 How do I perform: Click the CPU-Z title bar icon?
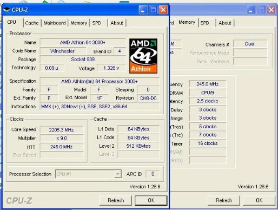pos(7,10)
